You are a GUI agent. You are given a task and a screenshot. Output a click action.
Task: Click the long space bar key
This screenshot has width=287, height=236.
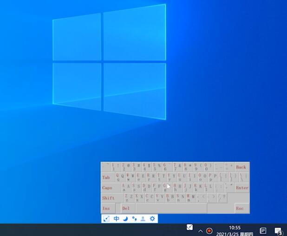pyautogui.click(x=171, y=208)
